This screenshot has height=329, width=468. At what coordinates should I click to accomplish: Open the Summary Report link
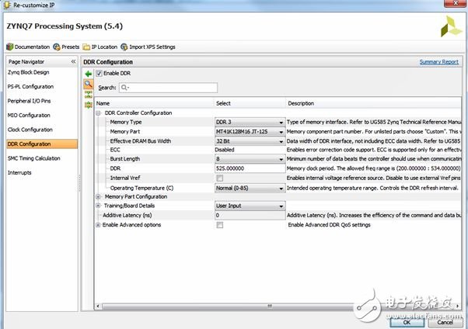click(x=438, y=62)
